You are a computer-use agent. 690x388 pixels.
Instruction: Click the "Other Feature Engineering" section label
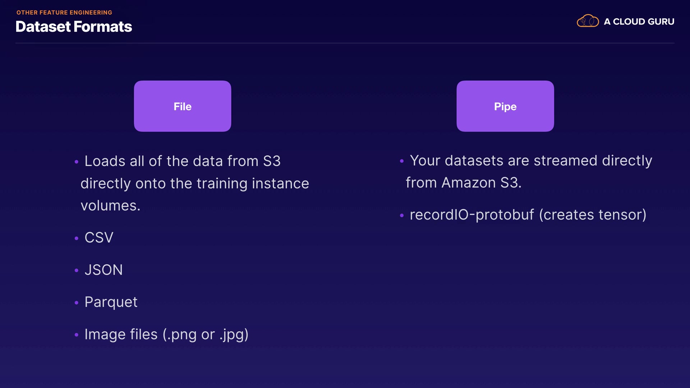tap(64, 13)
